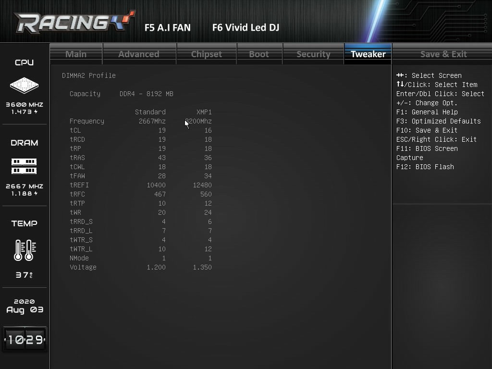
Task: Select the Boot tab
Action: click(x=259, y=54)
